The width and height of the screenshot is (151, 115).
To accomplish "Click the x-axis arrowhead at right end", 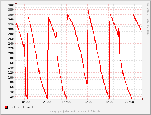I will 143,99.
